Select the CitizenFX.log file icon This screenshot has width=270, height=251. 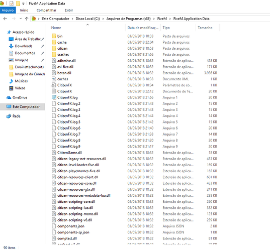(x=54, y=97)
